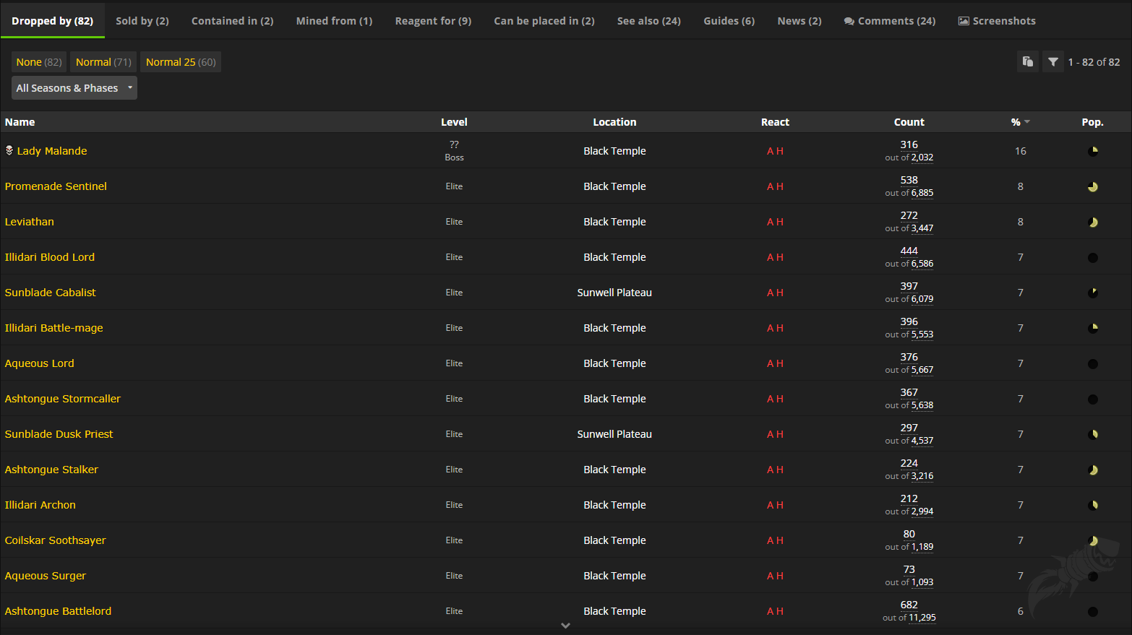The image size is (1132, 635).
Task: Click the copy-to-clipboard icon
Action: click(1027, 62)
